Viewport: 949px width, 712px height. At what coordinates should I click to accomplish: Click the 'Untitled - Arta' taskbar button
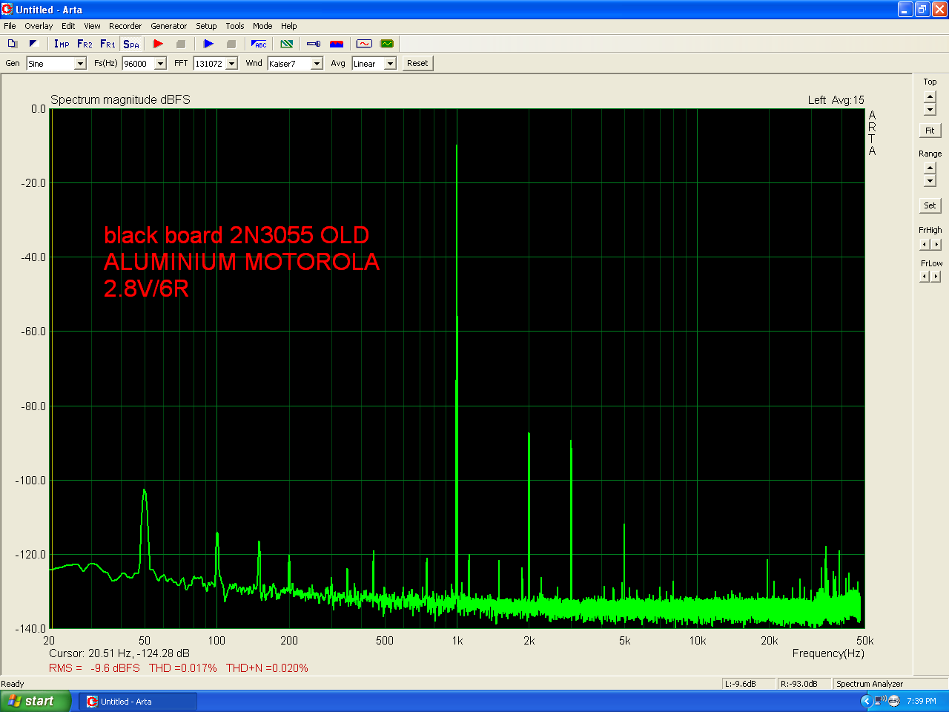click(x=138, y=702)
